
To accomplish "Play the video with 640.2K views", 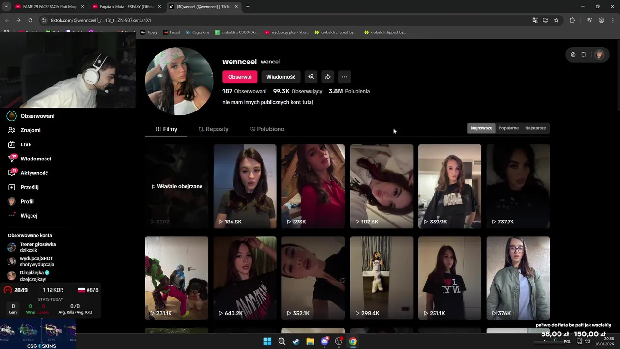I will 245,278.
